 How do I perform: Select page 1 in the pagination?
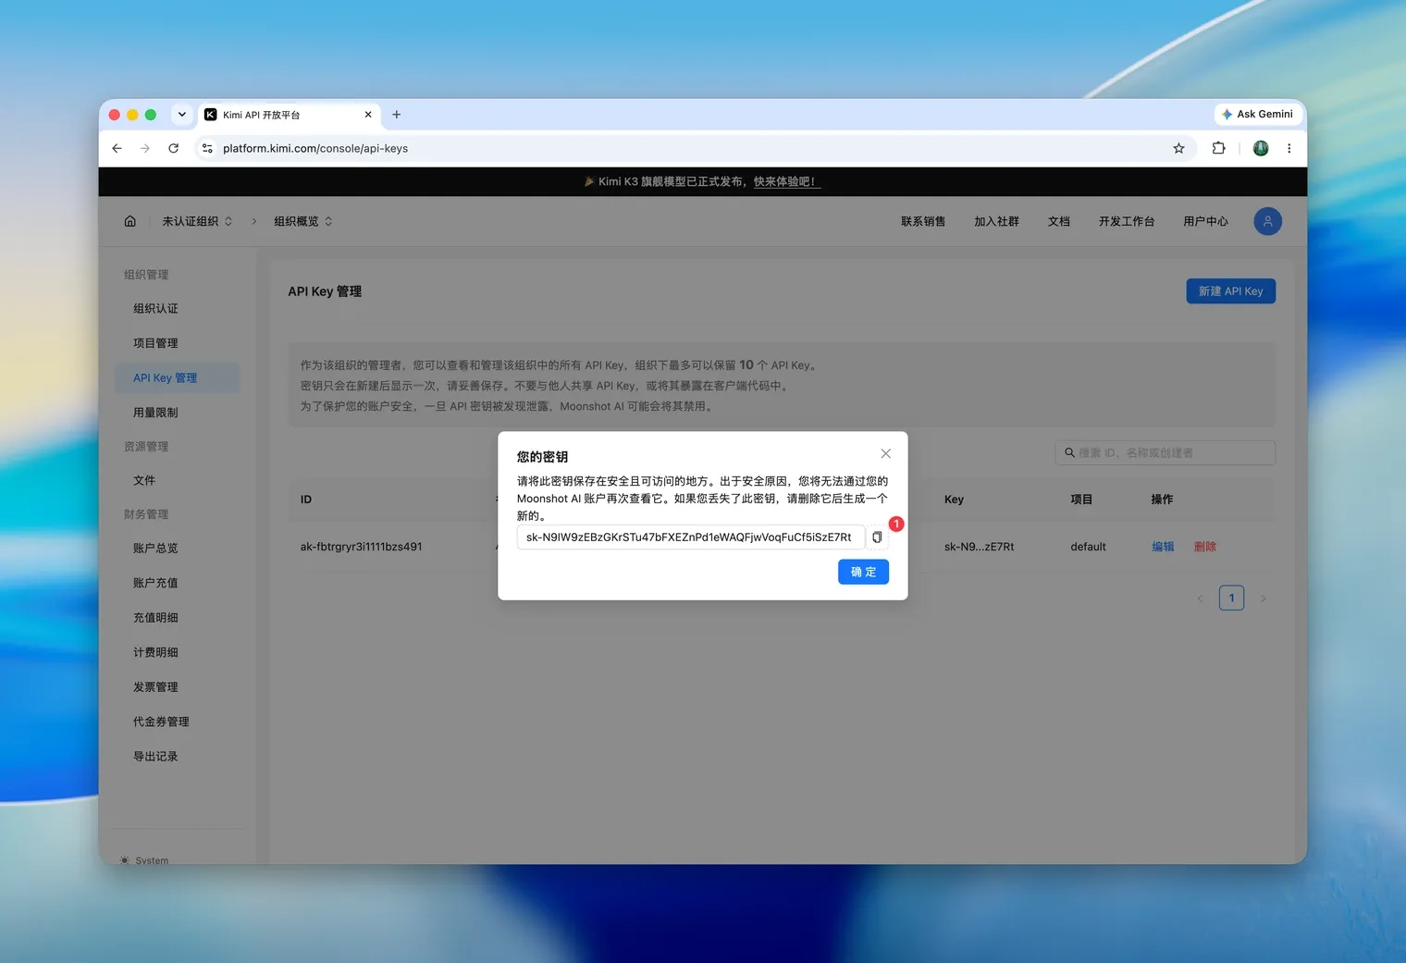click(1231, 598)
